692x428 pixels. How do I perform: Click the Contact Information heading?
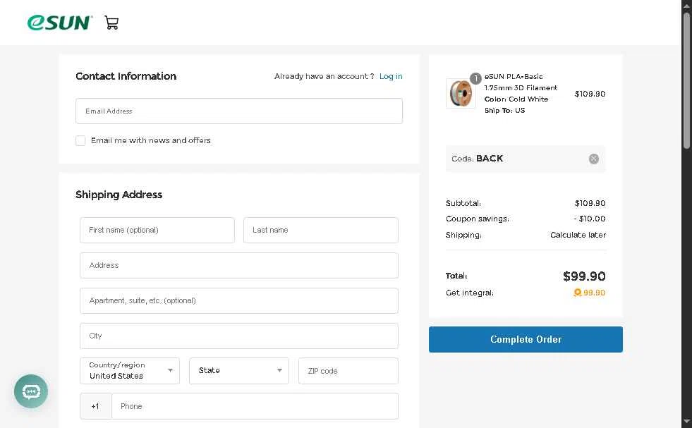pos(126,76)
